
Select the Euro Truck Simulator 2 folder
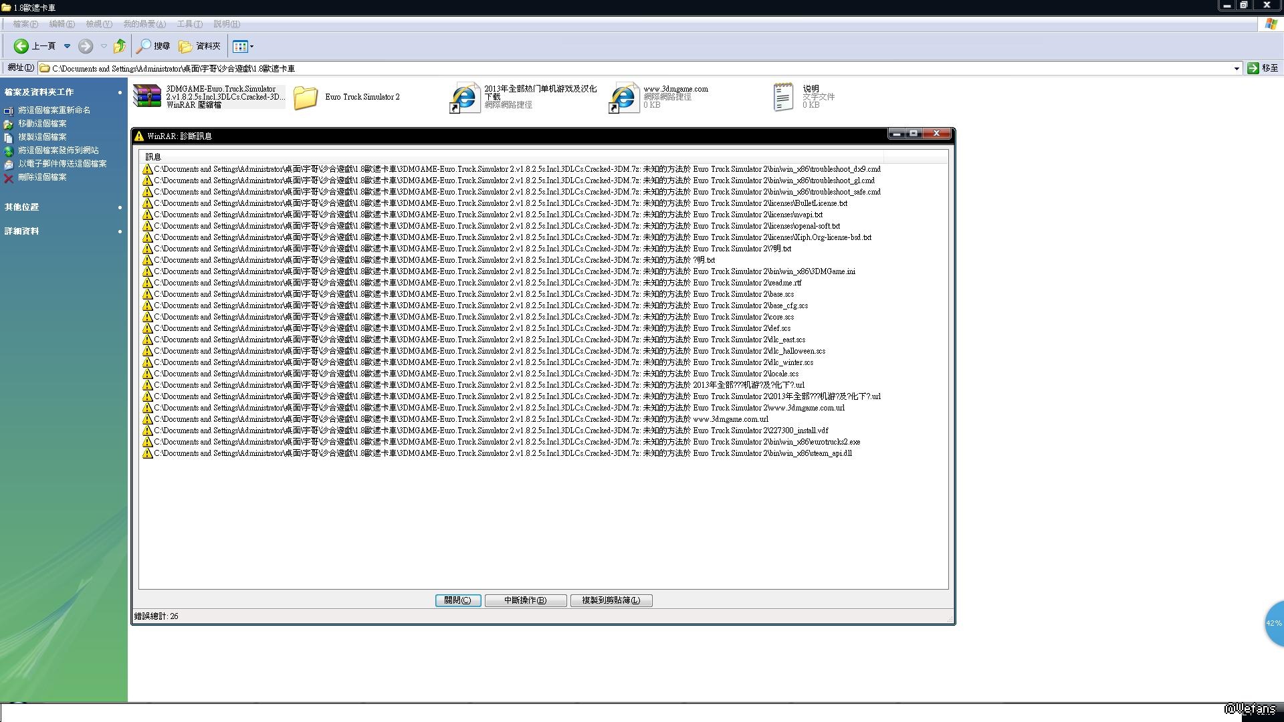point(306,98)
